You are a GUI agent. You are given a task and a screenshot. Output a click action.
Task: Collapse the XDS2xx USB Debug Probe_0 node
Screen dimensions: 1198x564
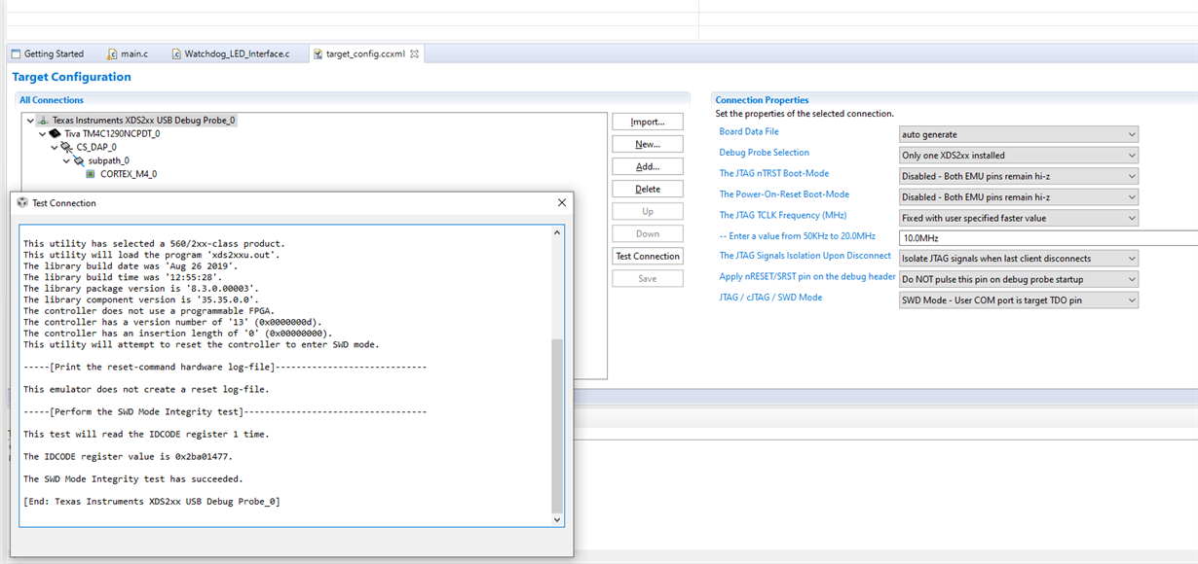30,121
